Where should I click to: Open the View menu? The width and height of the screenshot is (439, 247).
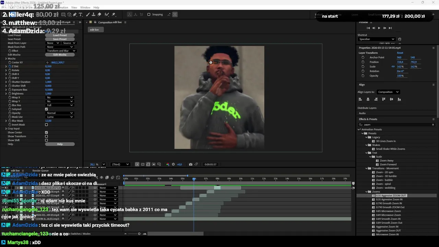pos(74,8)
